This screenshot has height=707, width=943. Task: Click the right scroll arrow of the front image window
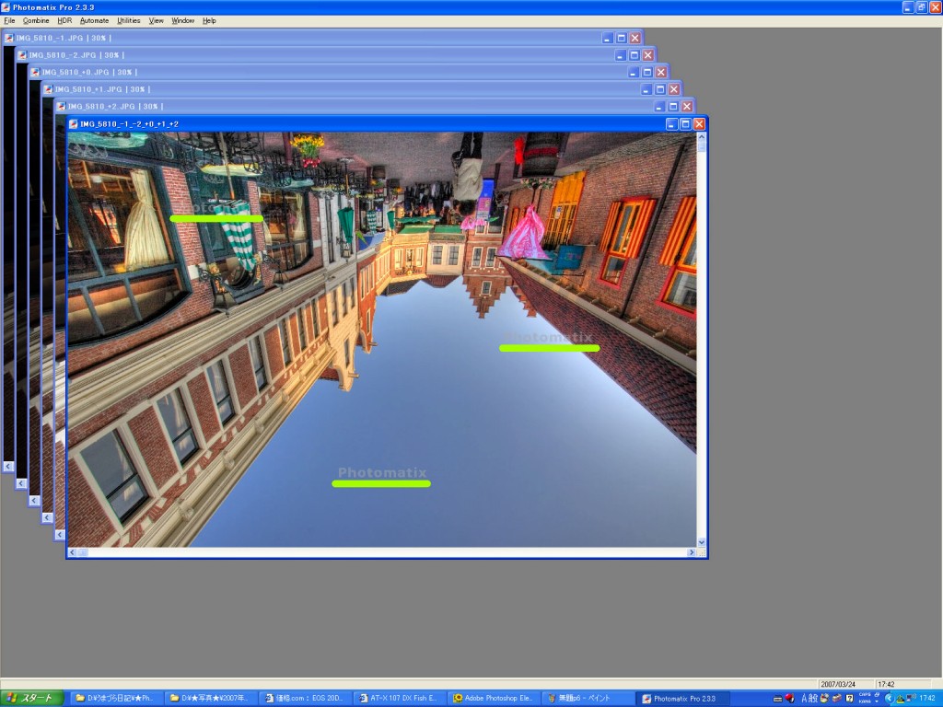(x=692, y=552)
